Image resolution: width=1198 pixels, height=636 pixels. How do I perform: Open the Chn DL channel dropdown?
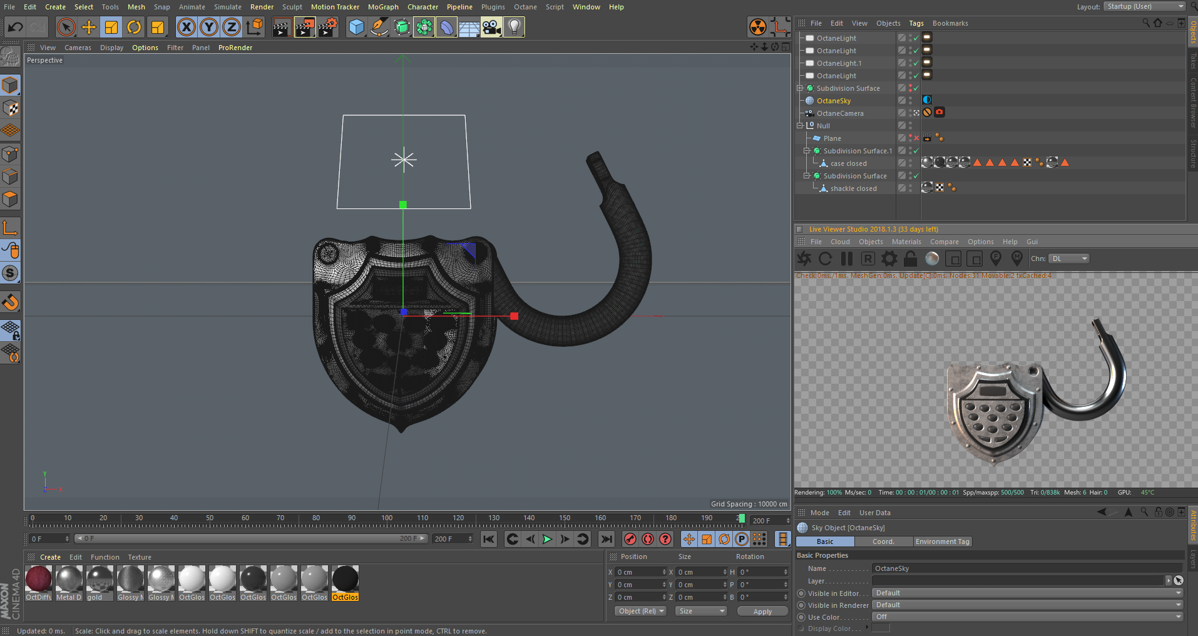pos(1070,259)
